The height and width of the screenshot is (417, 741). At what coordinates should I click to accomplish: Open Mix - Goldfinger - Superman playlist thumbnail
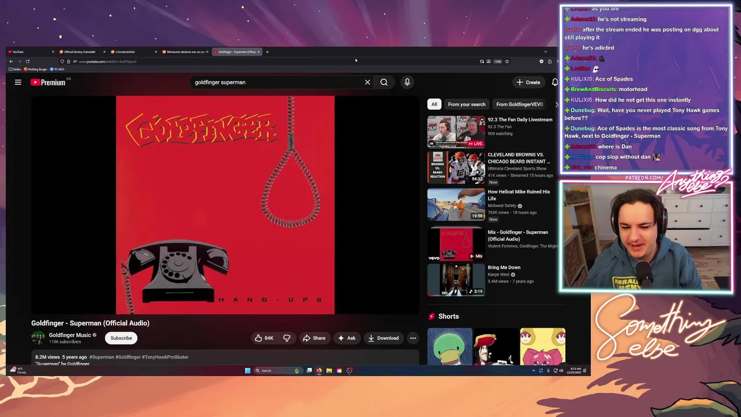456,244
